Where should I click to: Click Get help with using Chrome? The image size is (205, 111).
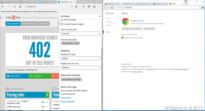pyautogui.click(x=132, y=29)
